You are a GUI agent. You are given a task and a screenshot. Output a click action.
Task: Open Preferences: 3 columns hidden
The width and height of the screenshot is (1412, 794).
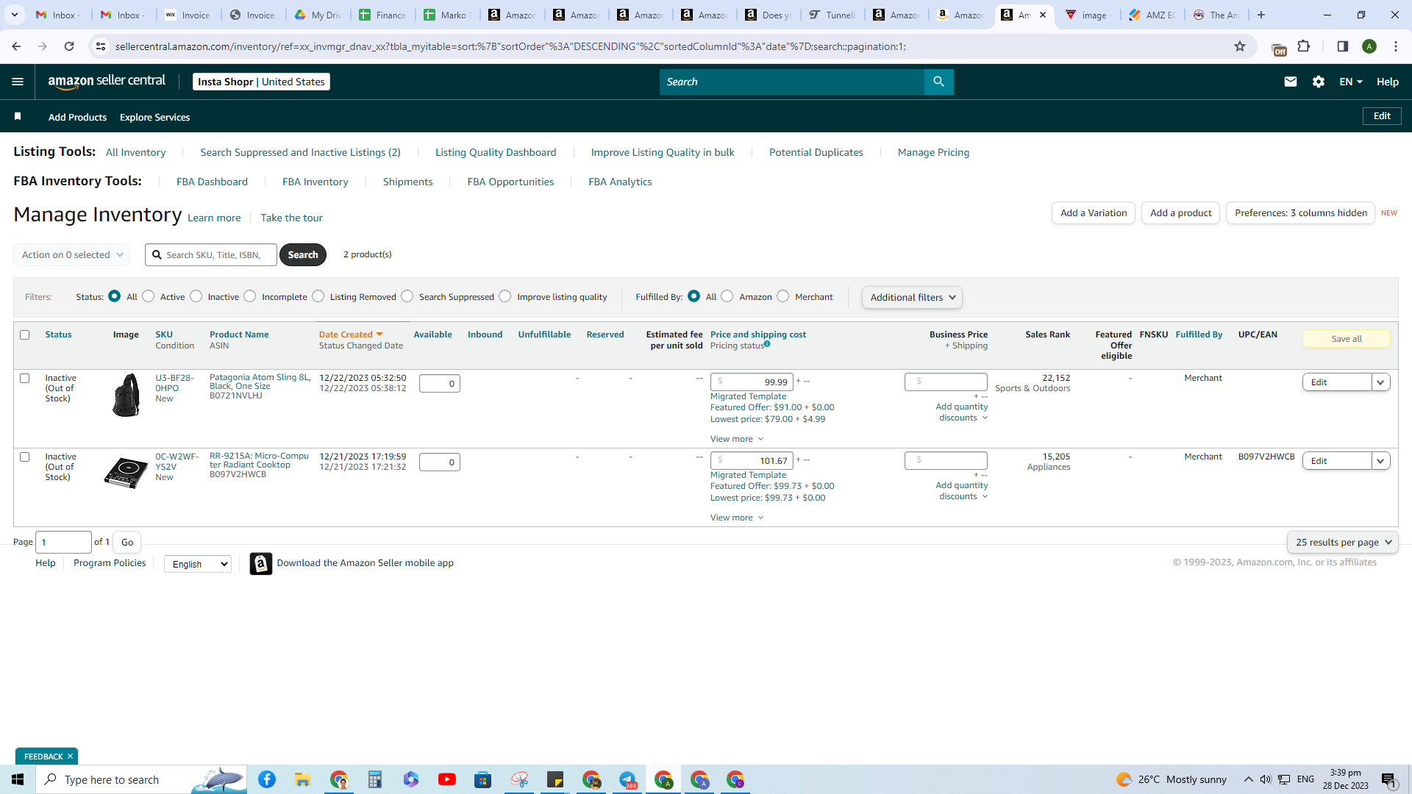click(x=1300, y=212)
